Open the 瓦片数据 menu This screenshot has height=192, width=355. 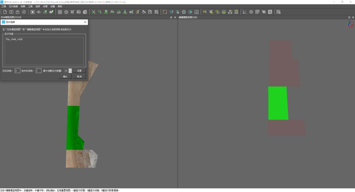pos(13,6)
